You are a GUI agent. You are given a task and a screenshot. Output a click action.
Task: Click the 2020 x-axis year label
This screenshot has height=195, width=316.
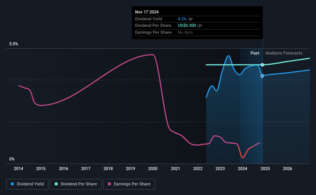(153, 169)
